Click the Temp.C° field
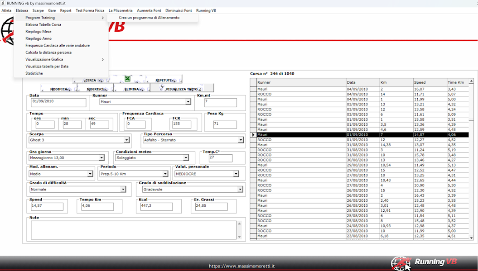Screen dimensions: 478x271 (220, 158)
